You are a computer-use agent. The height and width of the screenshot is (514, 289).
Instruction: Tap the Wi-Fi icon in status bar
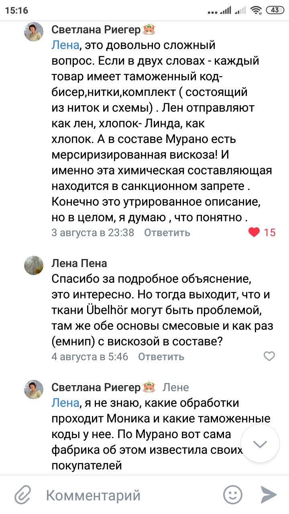(x=256, y=10)
